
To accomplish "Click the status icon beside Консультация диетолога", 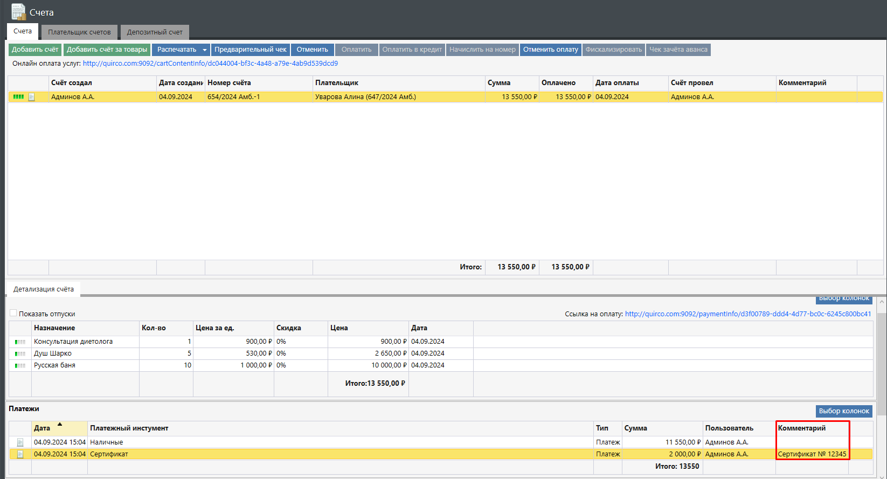I will [x=20, y=342].
